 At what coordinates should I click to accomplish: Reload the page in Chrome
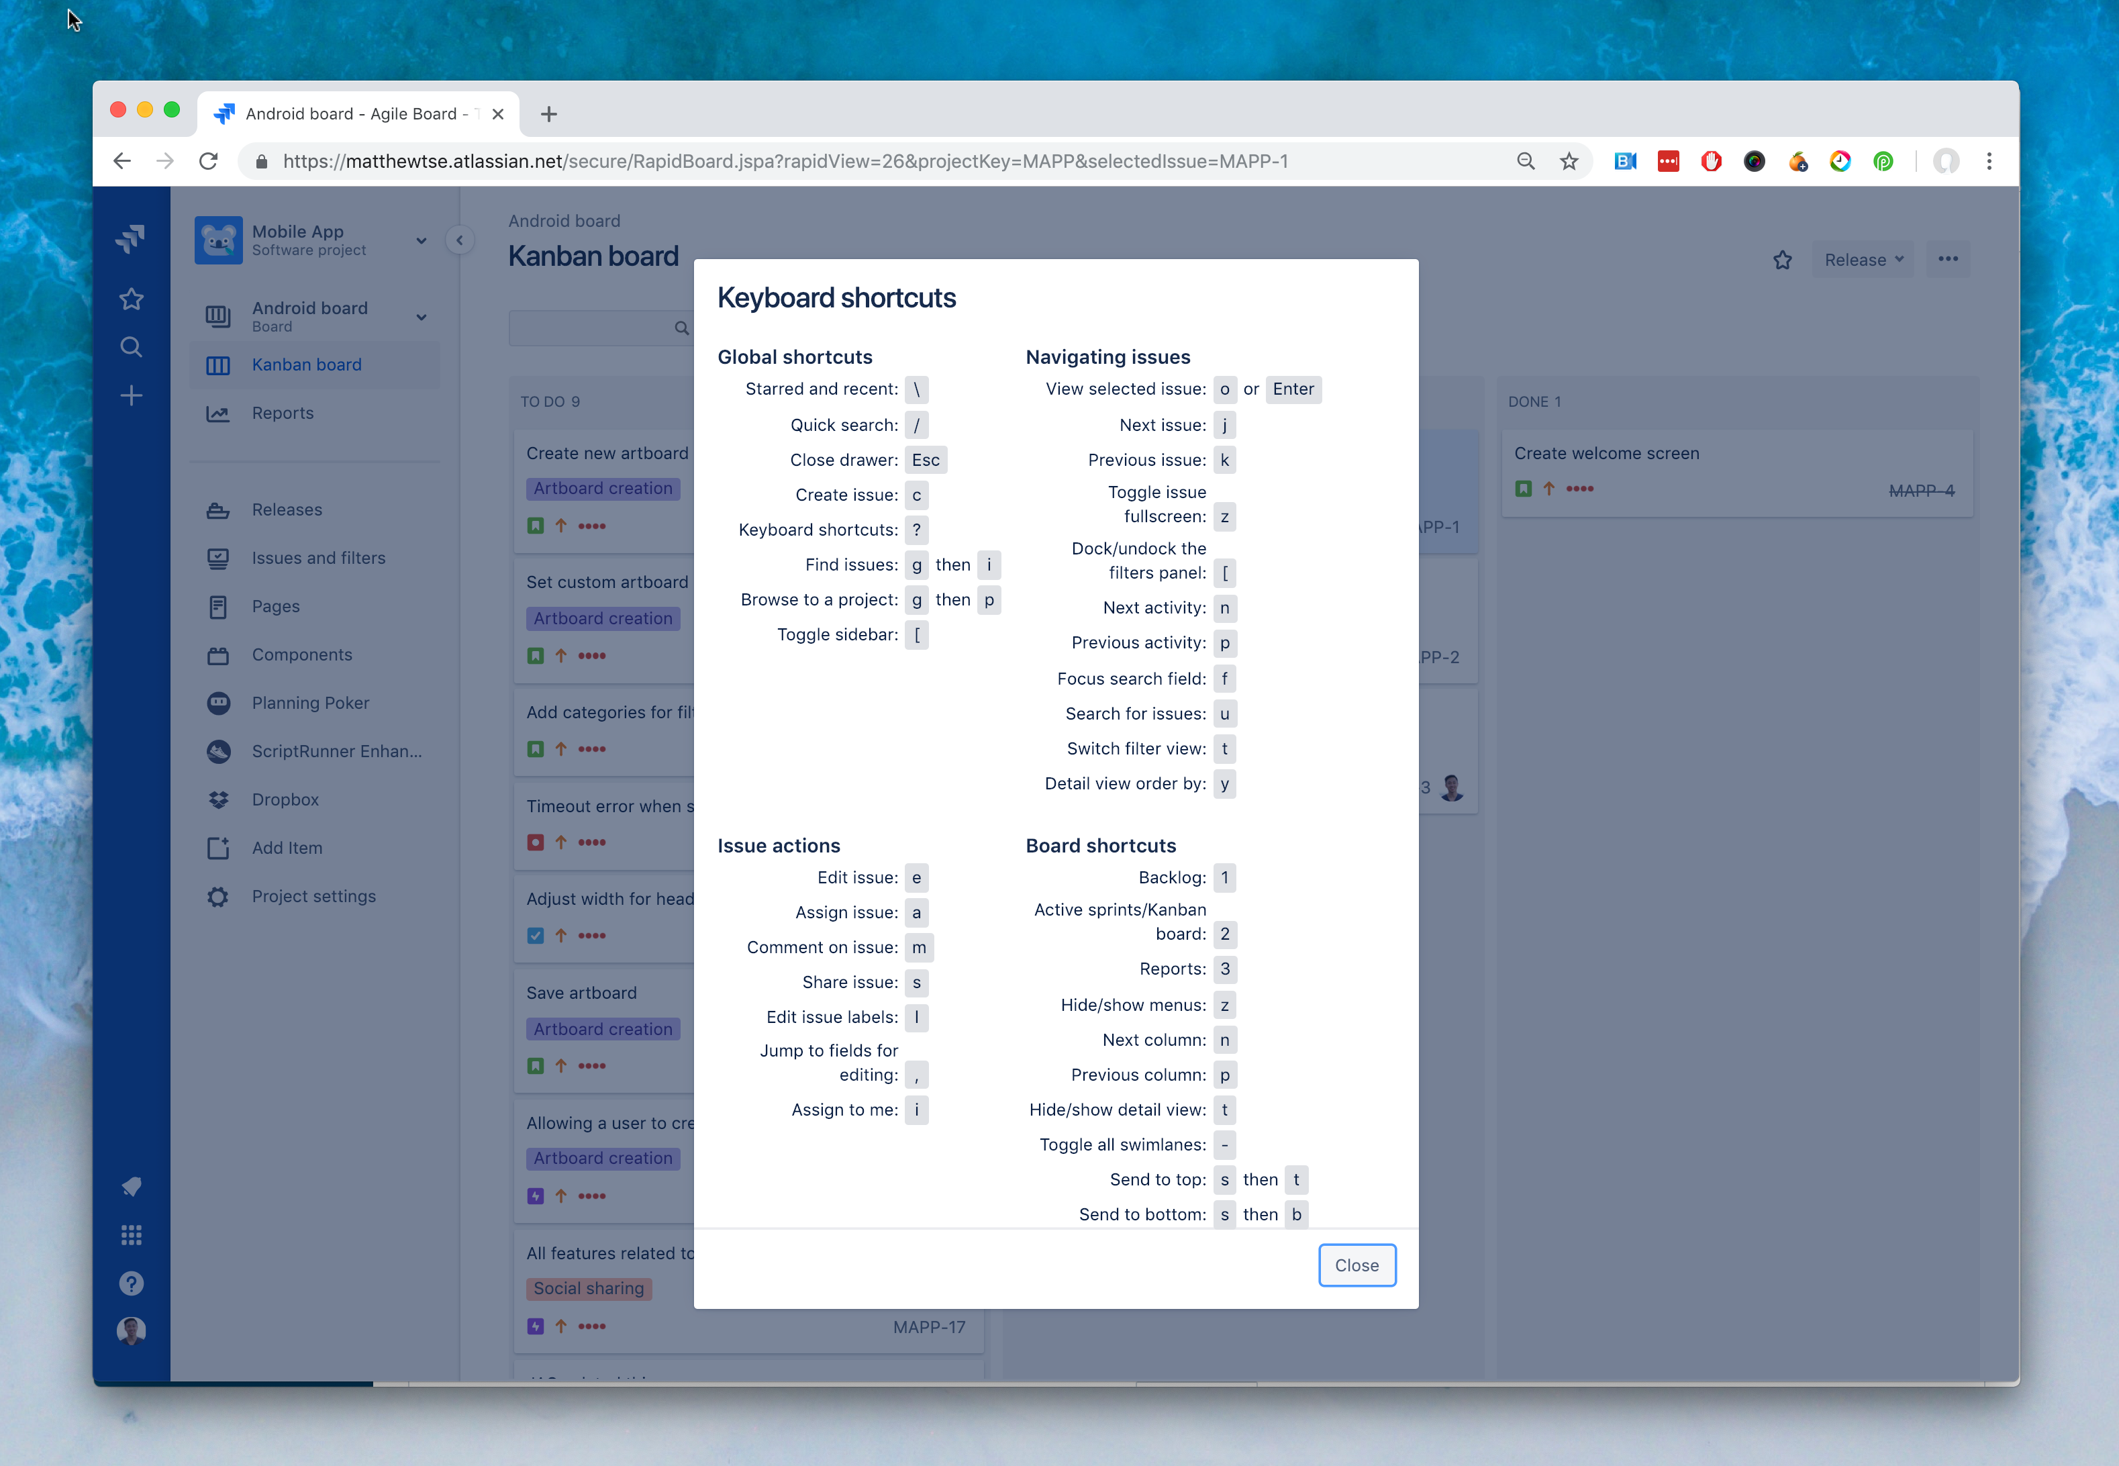tap(209, 162)
